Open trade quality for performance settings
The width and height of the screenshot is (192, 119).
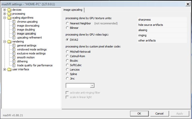coord(35,65)
